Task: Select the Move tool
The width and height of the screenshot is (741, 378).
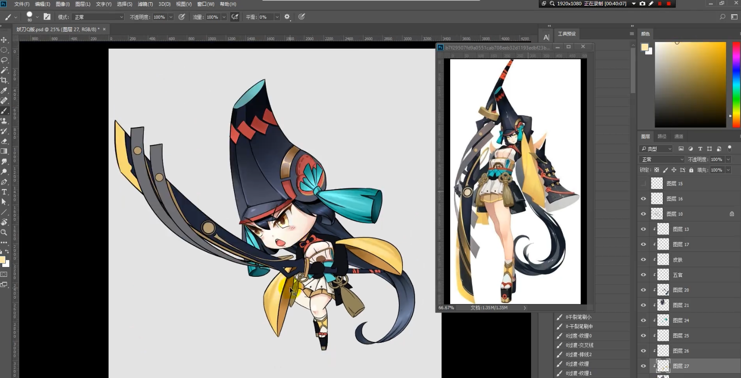Action: [x=4, y=40]
